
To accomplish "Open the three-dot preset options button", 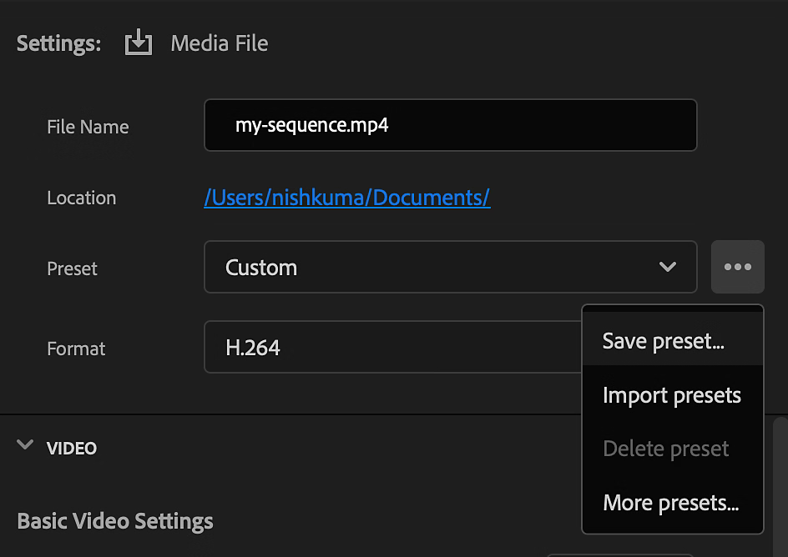I will [737, 267].
